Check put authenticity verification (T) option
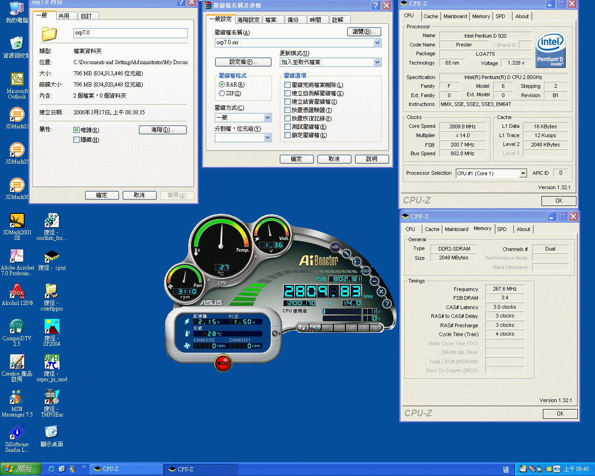This screenshot has height=476, width=595. point(287,110)
